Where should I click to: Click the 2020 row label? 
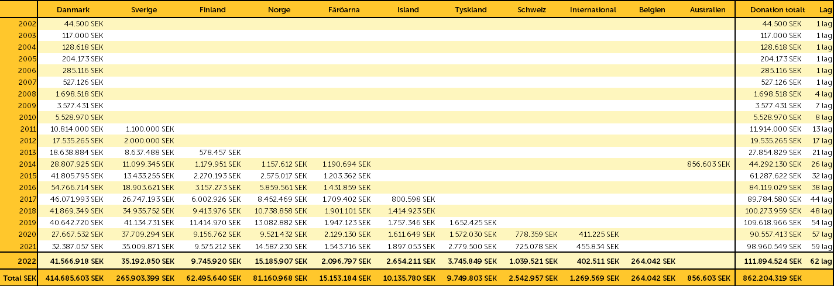28,233
